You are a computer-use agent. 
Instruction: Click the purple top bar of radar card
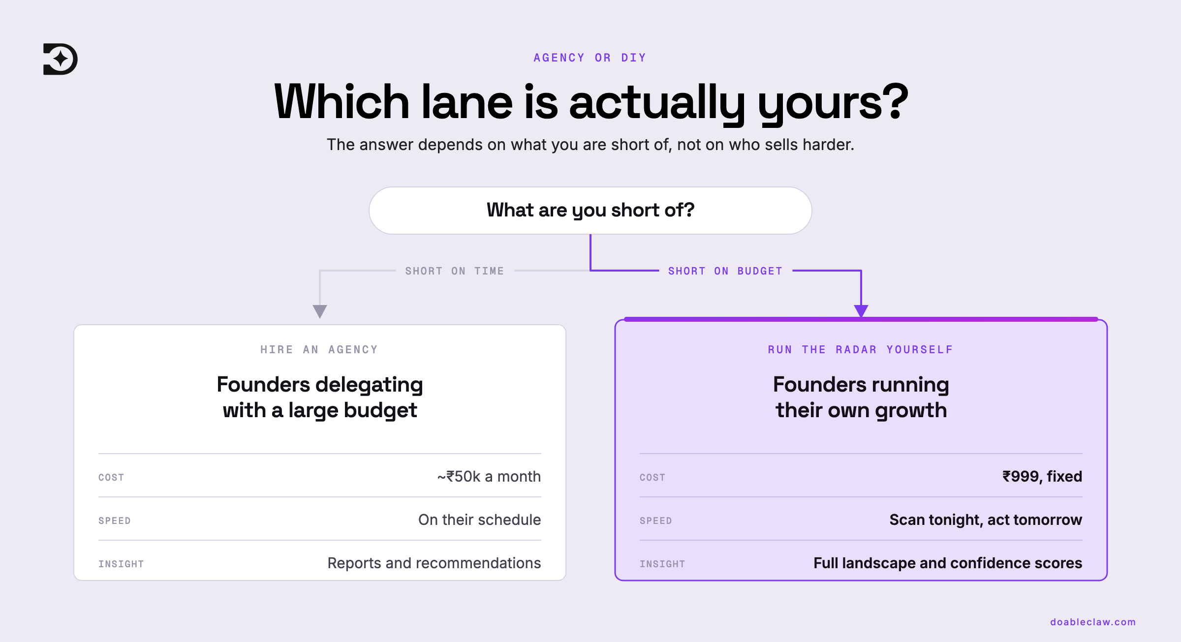(861, 319)
